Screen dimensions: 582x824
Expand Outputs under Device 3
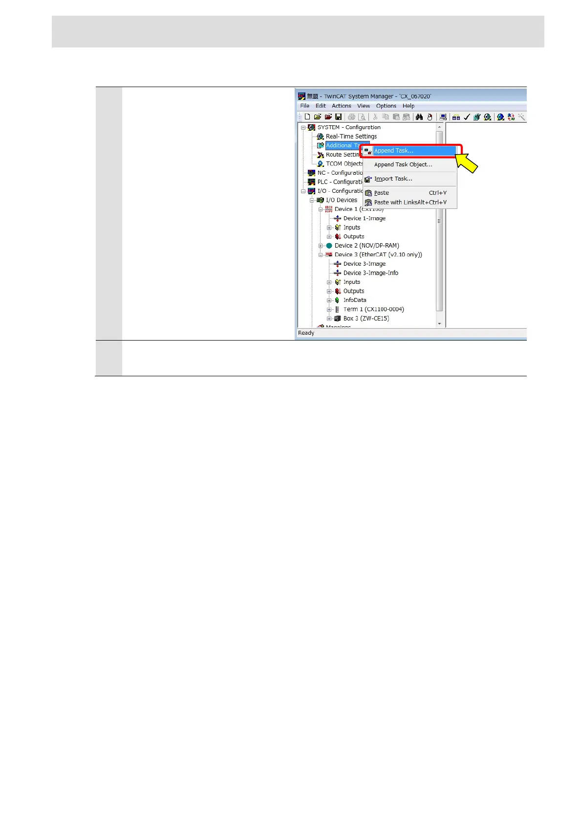click(x=329, y=291)
